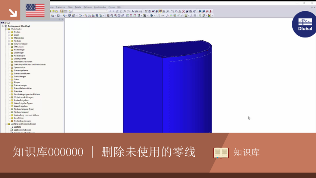Viewport: 316px width, 178px height.
Task: Click the Dlubal logo badge
Action: coord(304,25)
